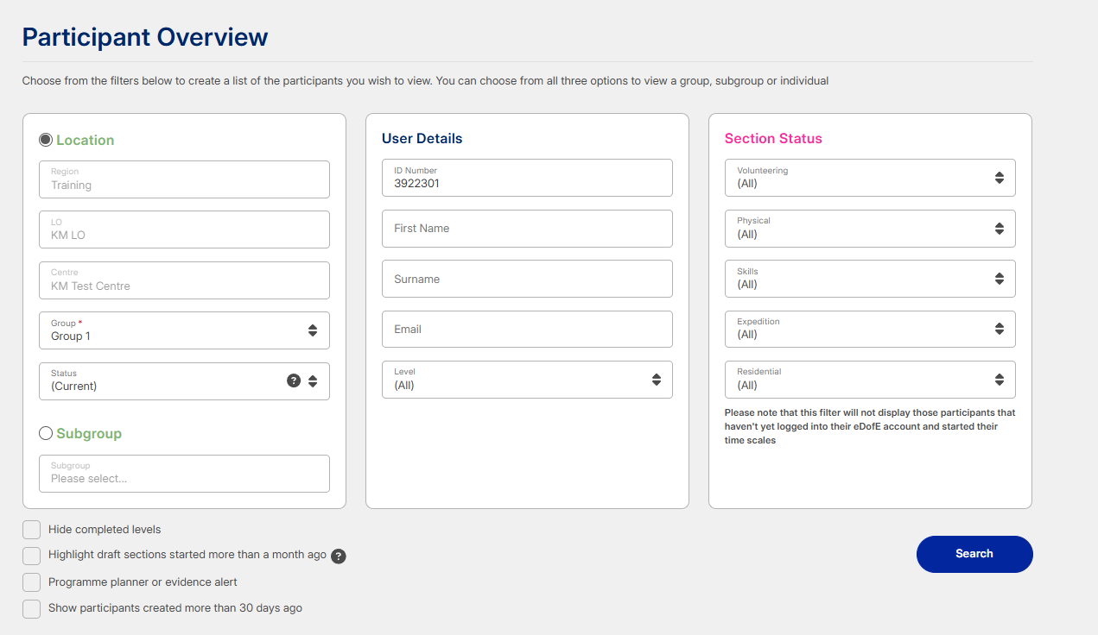Open the Group dropdown showing Group 1

[183, 330]
